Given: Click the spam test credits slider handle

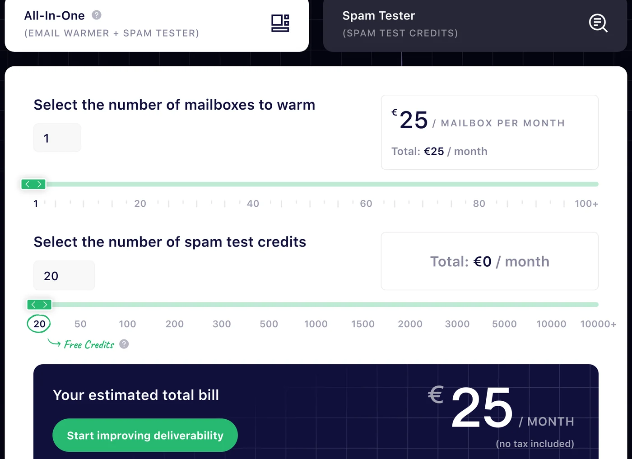Looking at the screenshot, I should click(x=39, y=305).
